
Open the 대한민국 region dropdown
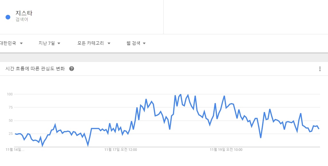11,43
